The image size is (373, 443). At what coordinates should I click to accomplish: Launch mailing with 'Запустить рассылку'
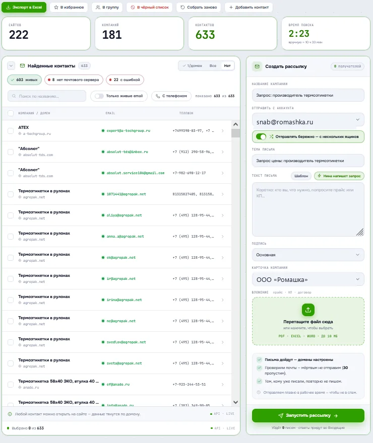[308, 416]
